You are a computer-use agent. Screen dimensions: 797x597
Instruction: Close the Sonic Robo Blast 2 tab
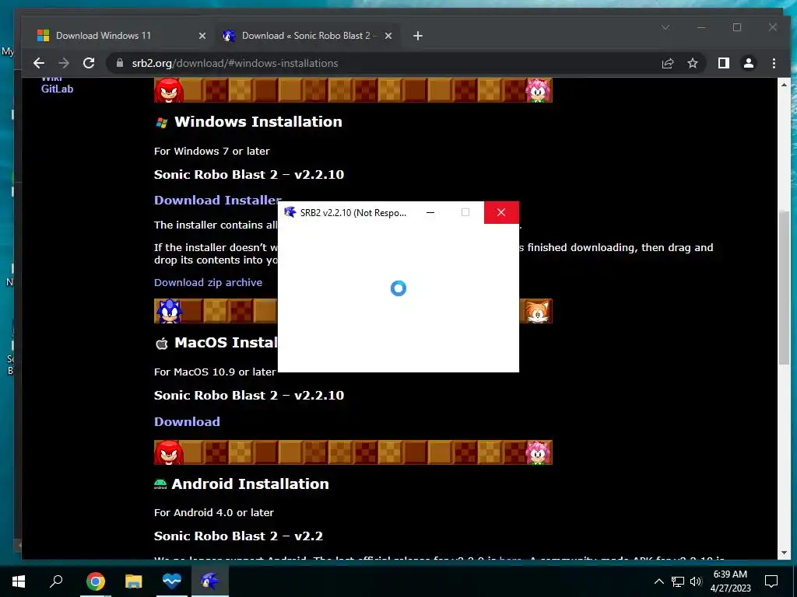[388, 36]
